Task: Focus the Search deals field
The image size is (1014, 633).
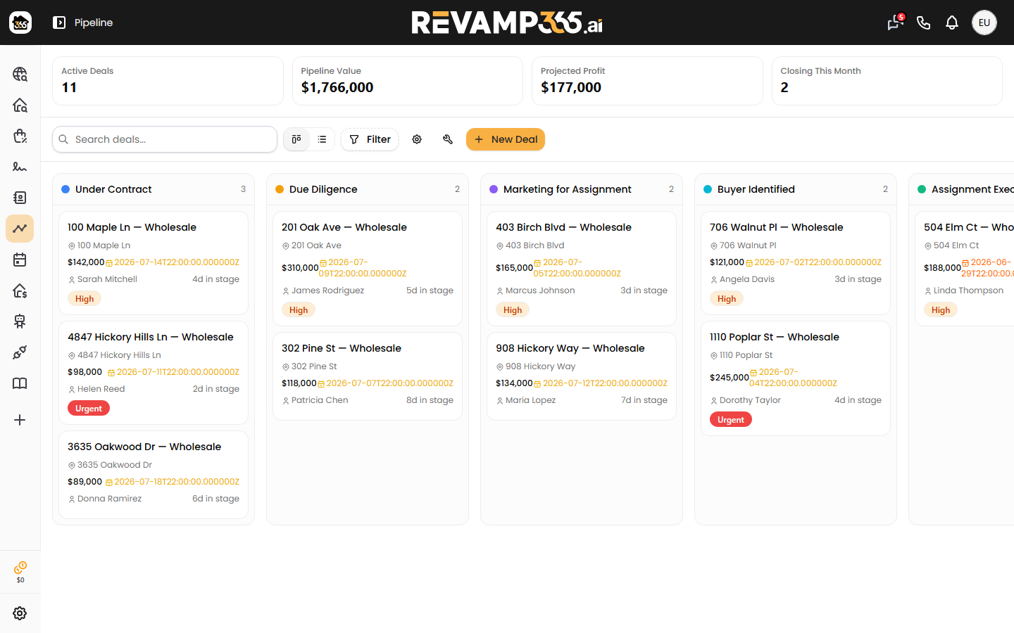Action: pyautogui.click(x=165, y=139)
